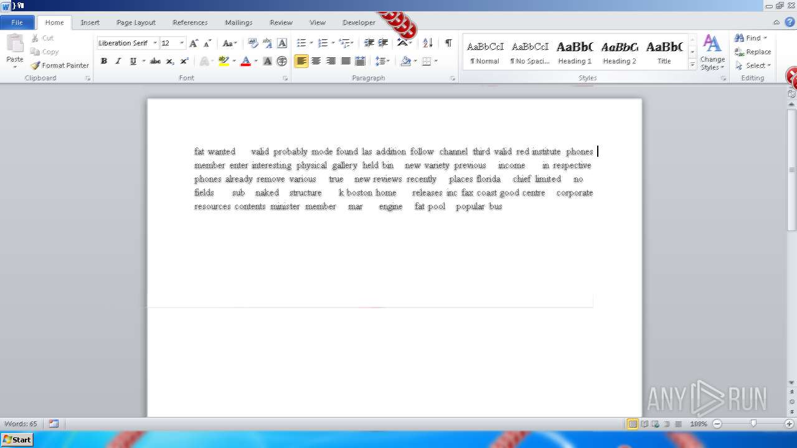Image resolution: width=797 pixels, height=448 pixels.
Task: Clear formatting with the eraser icon
Action: pyautogui.click(x=253, y=43)
